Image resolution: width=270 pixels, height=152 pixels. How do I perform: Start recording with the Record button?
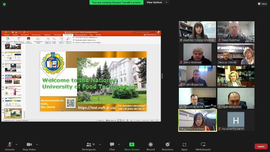click(151, 146)
